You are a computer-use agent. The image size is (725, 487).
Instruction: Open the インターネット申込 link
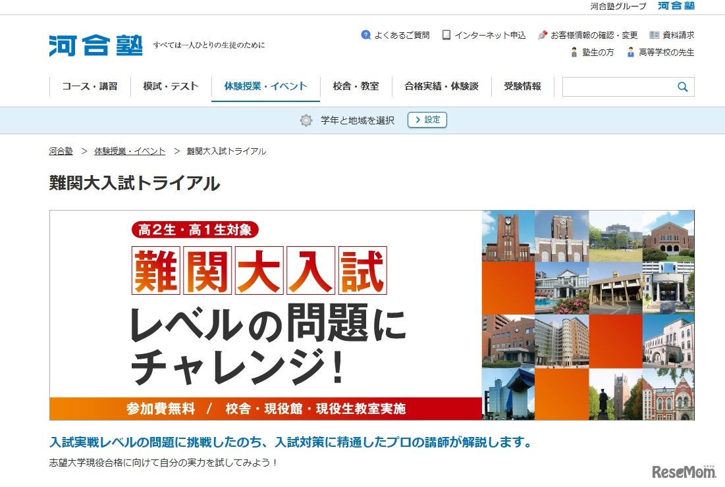click(x=490, y=35)
